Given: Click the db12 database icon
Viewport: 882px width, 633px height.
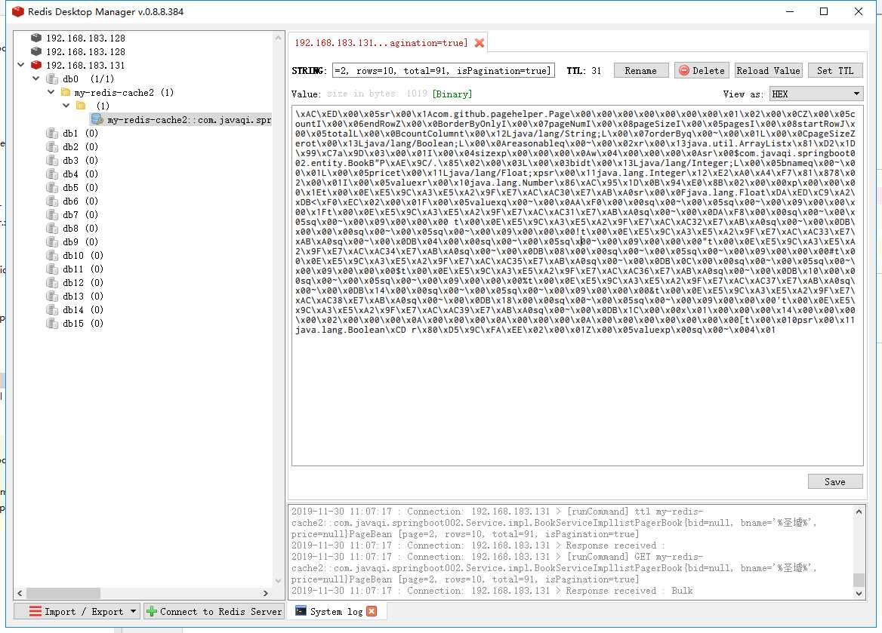Looking at the screenshot, I should (52, 282).
